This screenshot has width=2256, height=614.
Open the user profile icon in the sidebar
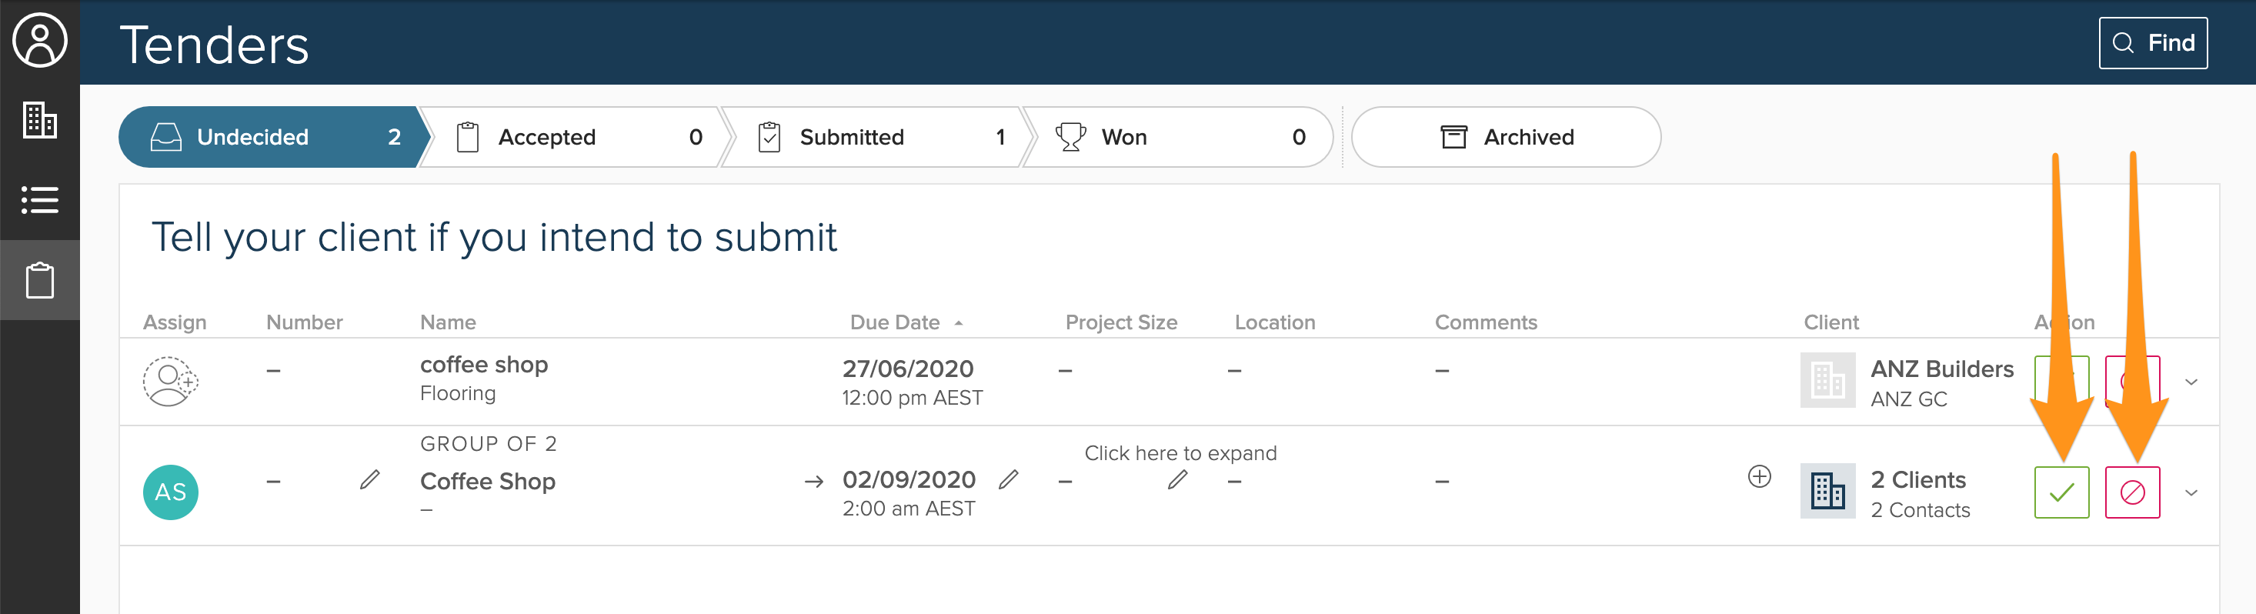coord(39,40)
